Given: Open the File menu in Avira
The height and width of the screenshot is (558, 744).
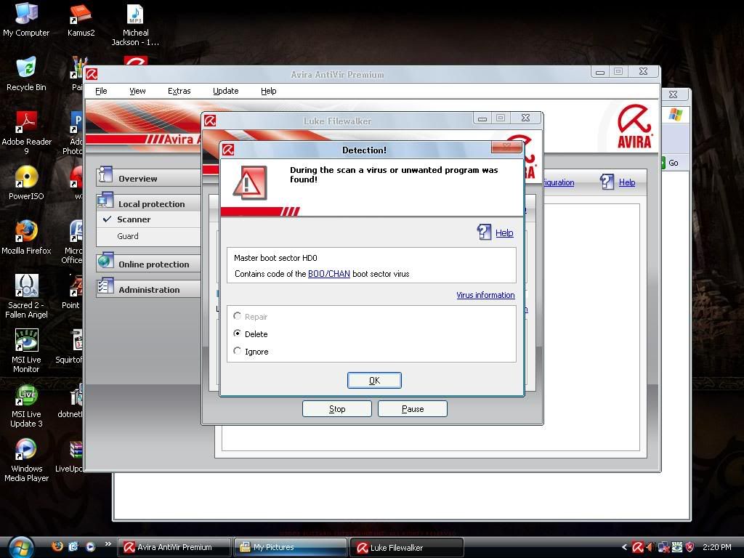Looking at the screenshot, I should point(101,91).
